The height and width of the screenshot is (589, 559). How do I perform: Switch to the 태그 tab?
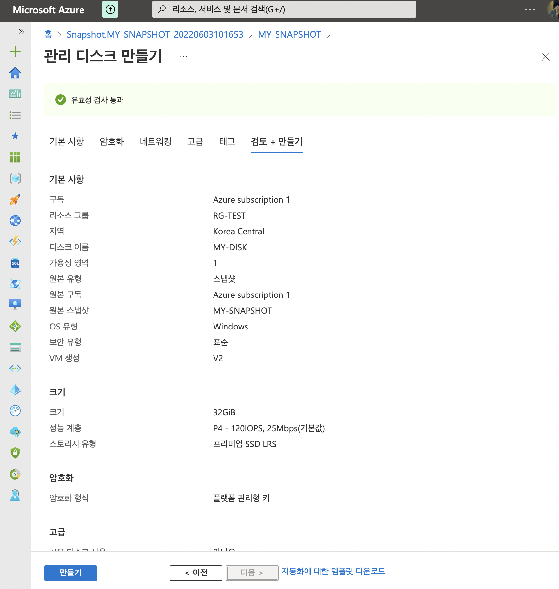click(x=227, y=142)
